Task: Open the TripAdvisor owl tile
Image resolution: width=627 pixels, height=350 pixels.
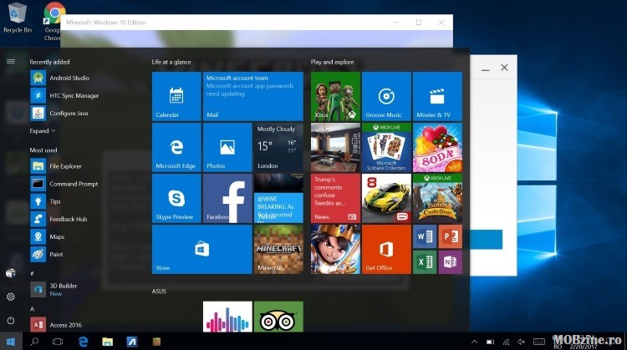Action: pos(278,317)
